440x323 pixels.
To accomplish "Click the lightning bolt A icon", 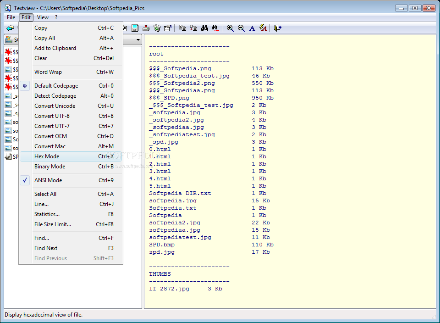I will 263,28.
